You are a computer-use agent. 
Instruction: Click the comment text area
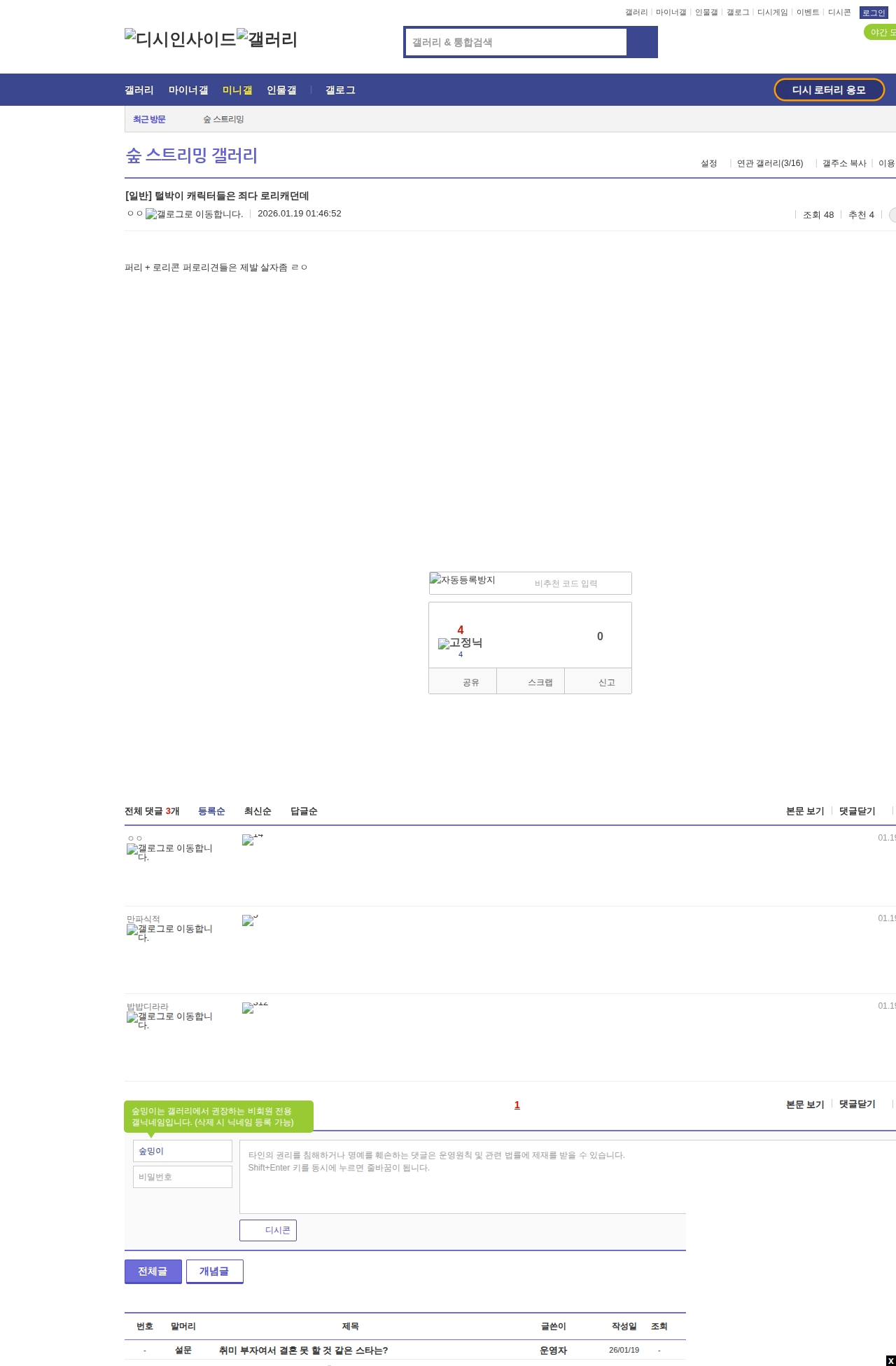click(568, 1177)
